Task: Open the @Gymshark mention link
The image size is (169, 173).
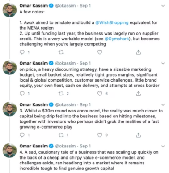Action: point(117,39)
